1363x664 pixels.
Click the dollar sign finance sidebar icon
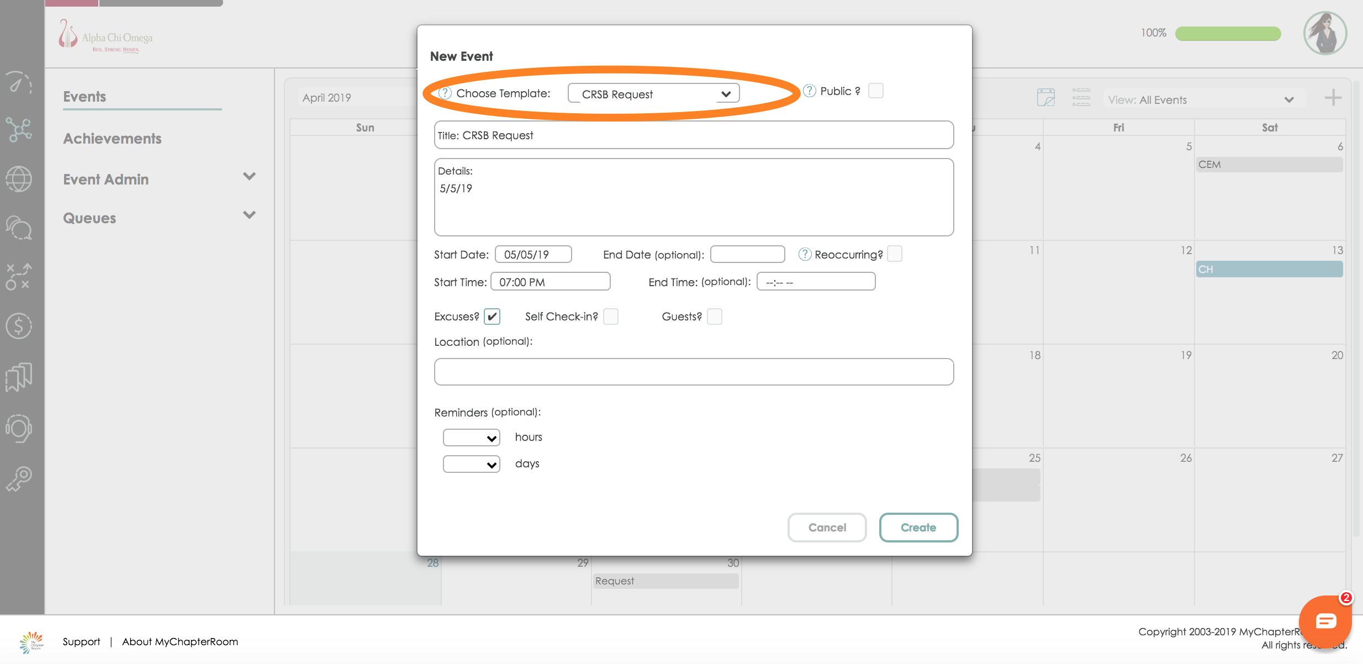click(x=19, y=325)
